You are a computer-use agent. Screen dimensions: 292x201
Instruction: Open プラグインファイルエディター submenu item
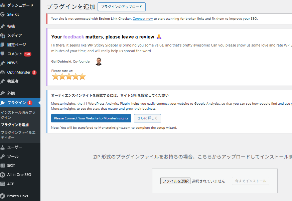pyautogui.click(x=18, y=135)
